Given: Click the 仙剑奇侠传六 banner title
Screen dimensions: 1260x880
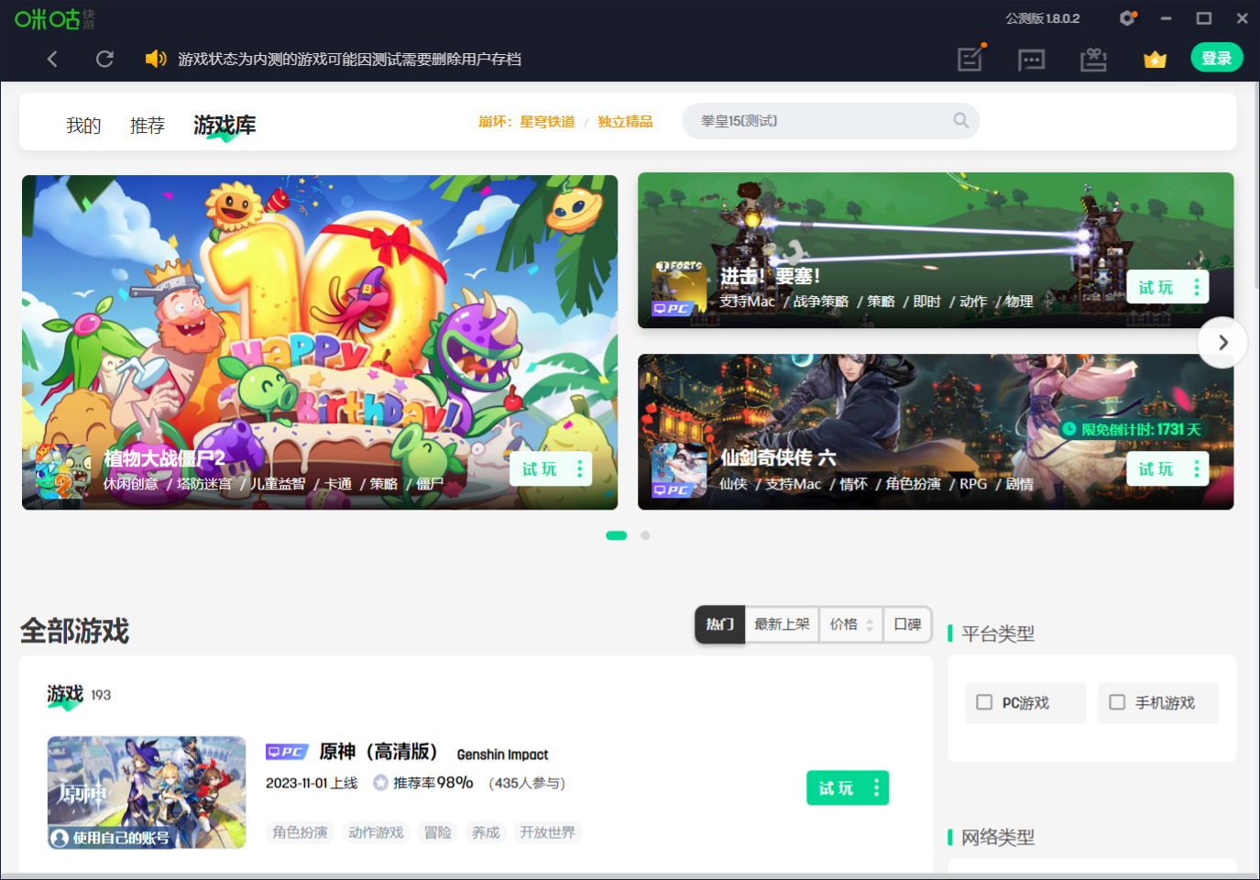Looking at the screenshot, I should 778,457.
